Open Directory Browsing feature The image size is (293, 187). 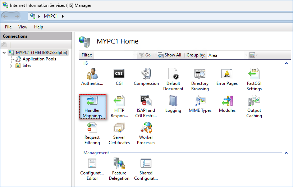coord(200,80)
